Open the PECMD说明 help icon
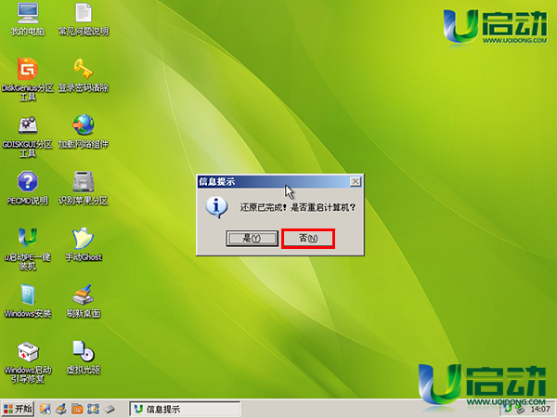Screen dimensions: 557x418 [28, 181]
